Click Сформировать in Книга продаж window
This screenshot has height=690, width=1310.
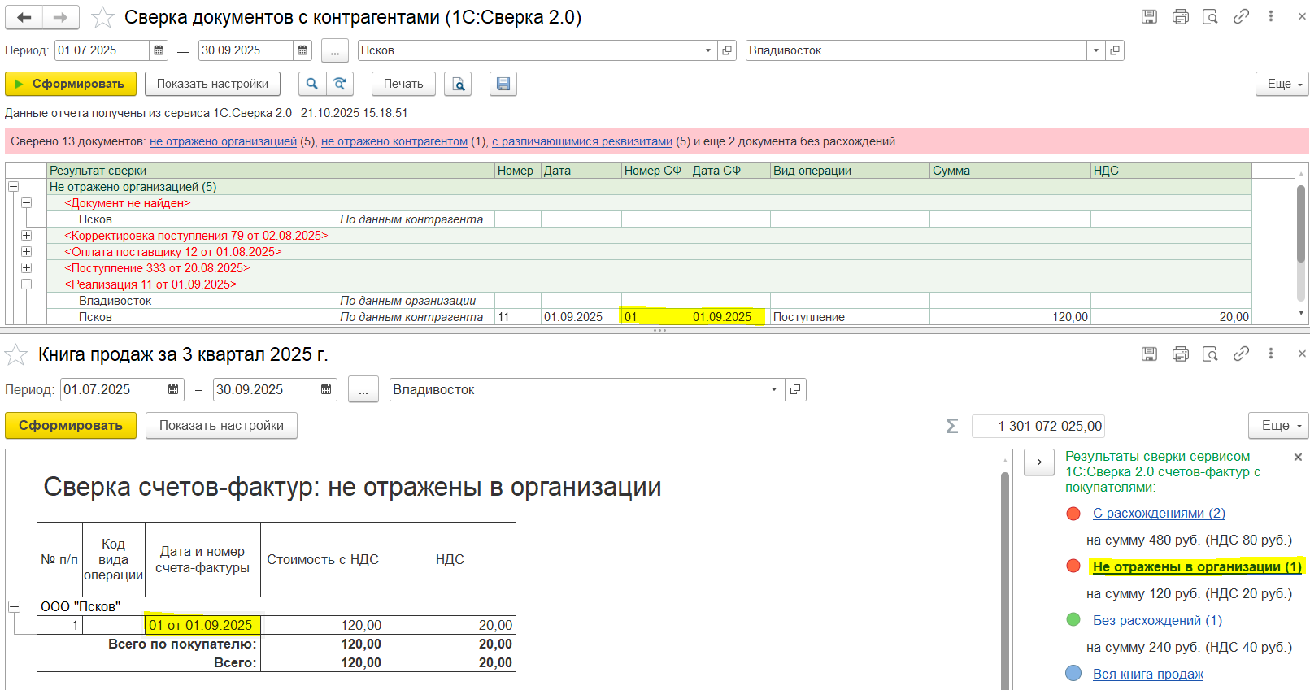pyautogui.click(x=71, y=426)
